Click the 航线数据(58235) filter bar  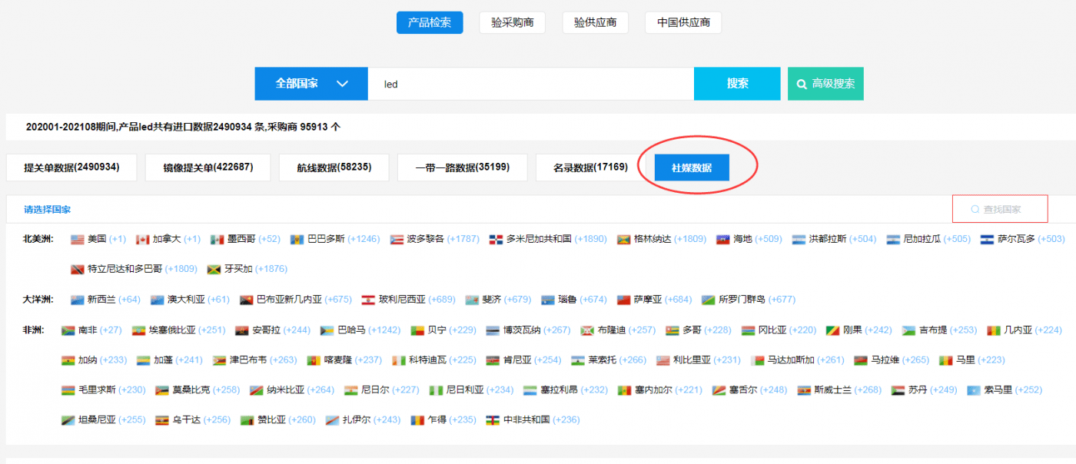pyautogui.click(x=334, y=167)
